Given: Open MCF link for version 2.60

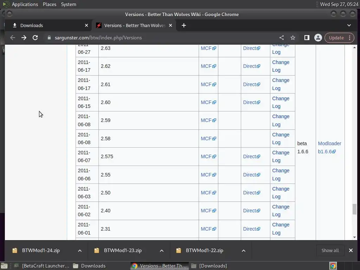Looking at the screenshot, I should (208, 102).
